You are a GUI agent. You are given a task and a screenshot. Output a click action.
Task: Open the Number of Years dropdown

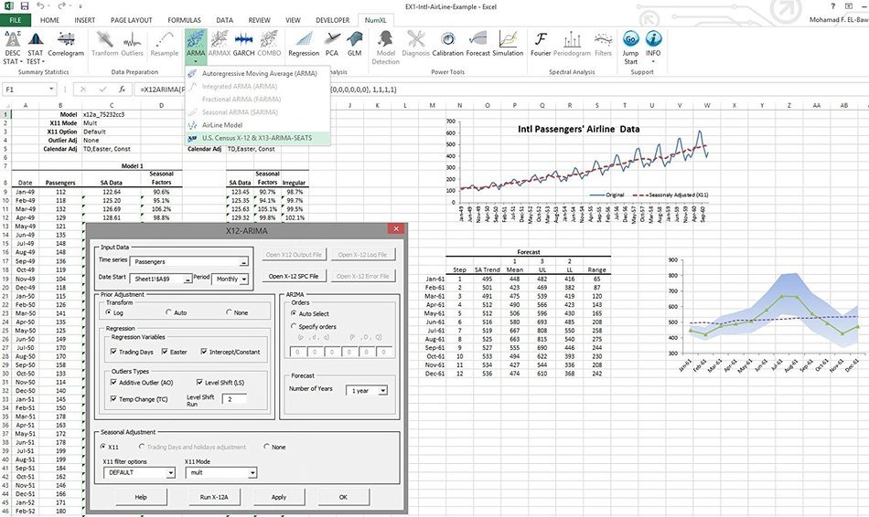pos(383,391)
